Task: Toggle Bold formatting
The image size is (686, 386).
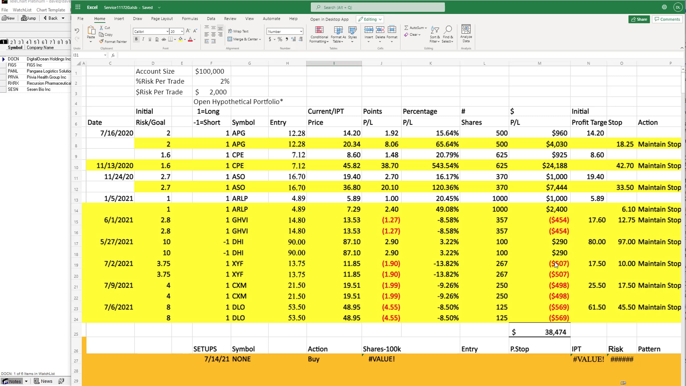Action: point(136,39)
